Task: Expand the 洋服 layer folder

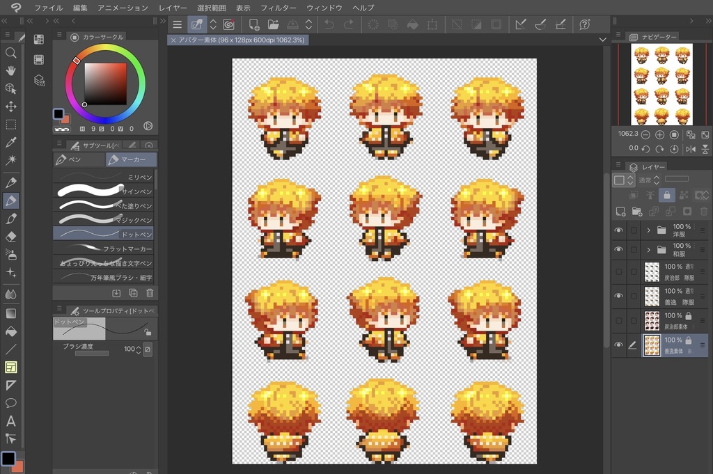Action: coord(648,230)
